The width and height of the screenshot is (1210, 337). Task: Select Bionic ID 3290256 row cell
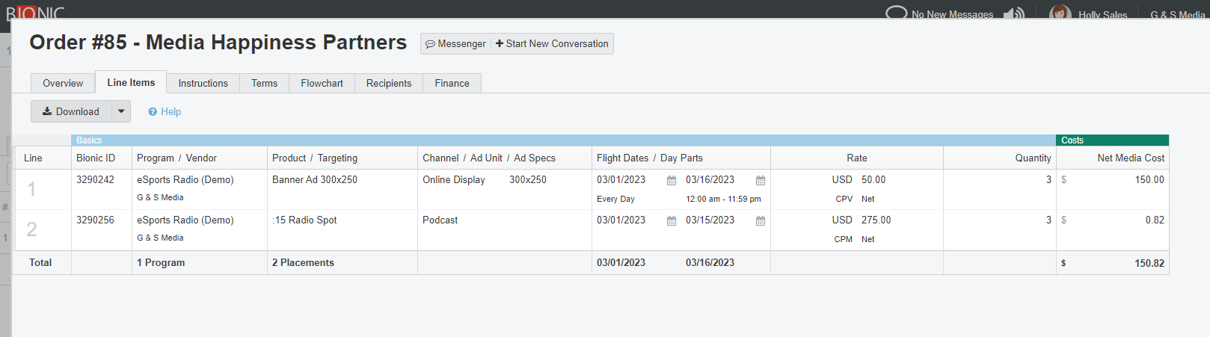click(96, 220)
